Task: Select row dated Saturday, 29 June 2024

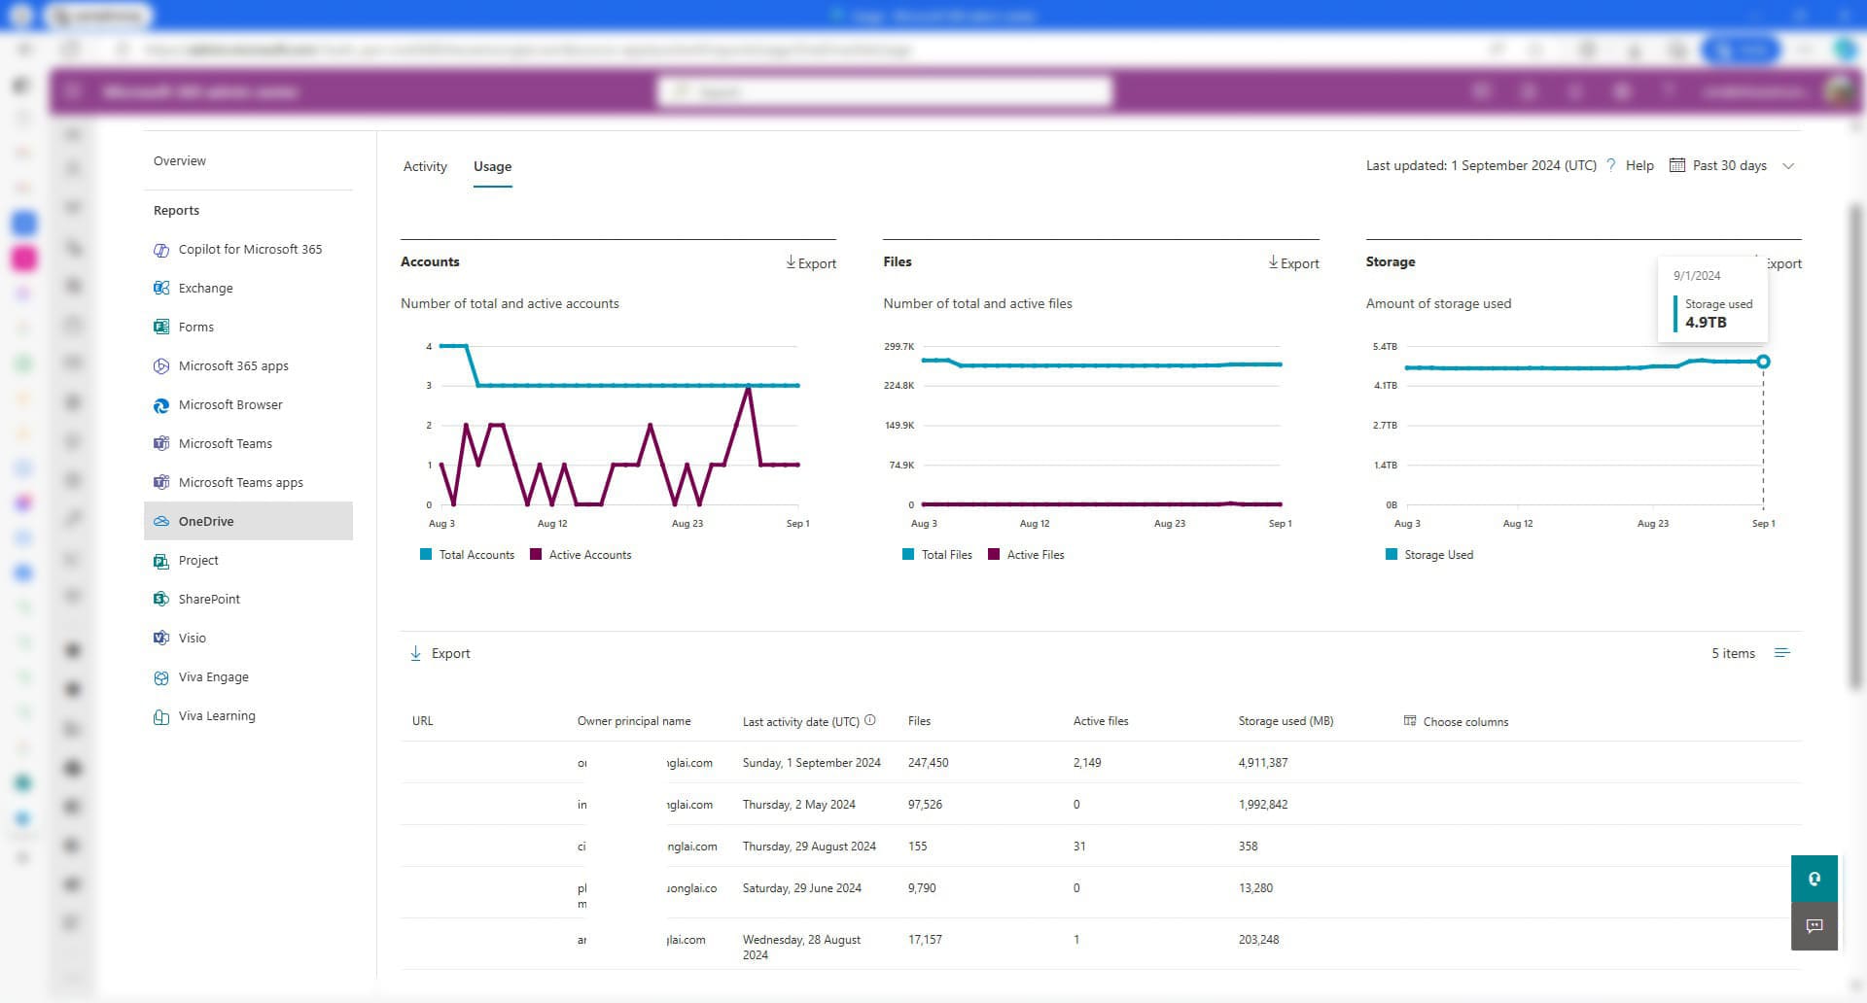Action: [1101, 892]
